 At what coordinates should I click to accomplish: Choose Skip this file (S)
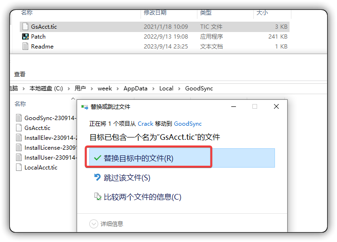coord(127,177)
